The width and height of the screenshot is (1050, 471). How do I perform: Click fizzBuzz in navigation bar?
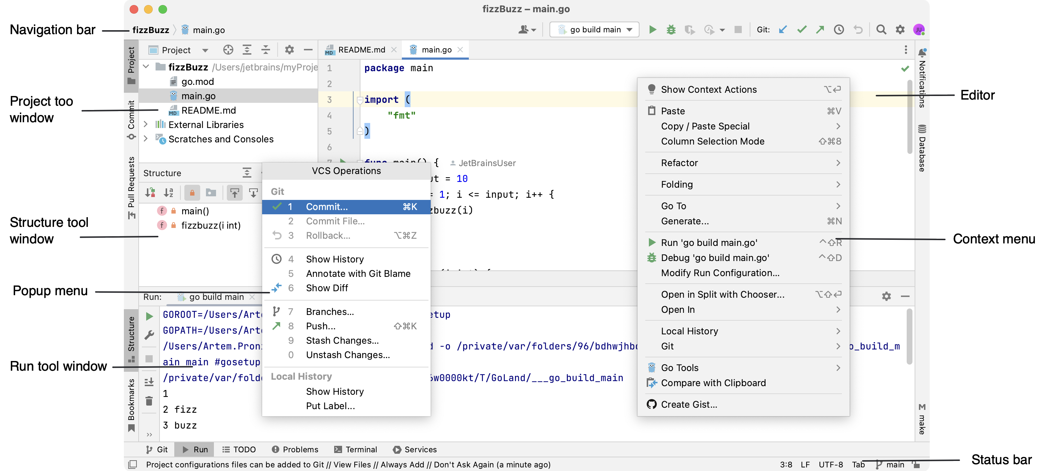pos(151,30)
